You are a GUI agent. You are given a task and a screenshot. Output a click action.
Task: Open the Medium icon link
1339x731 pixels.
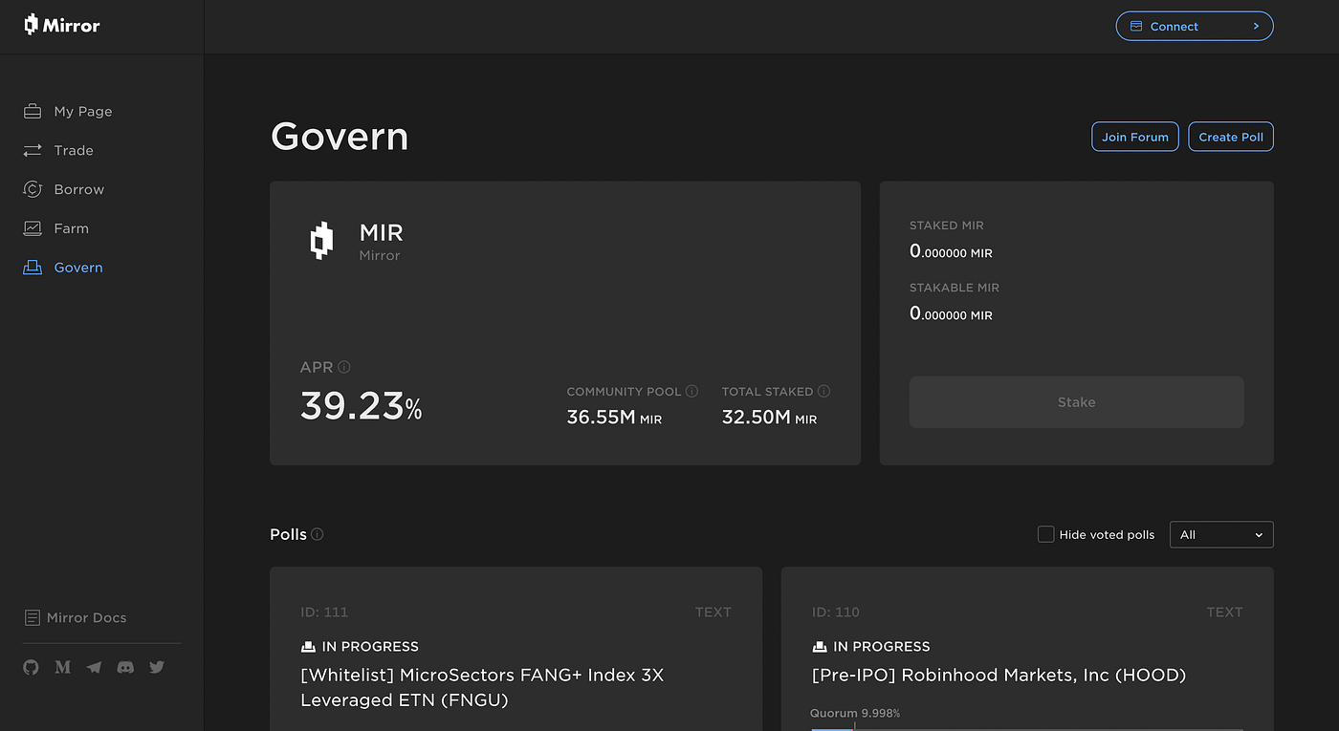click(63, 667)
